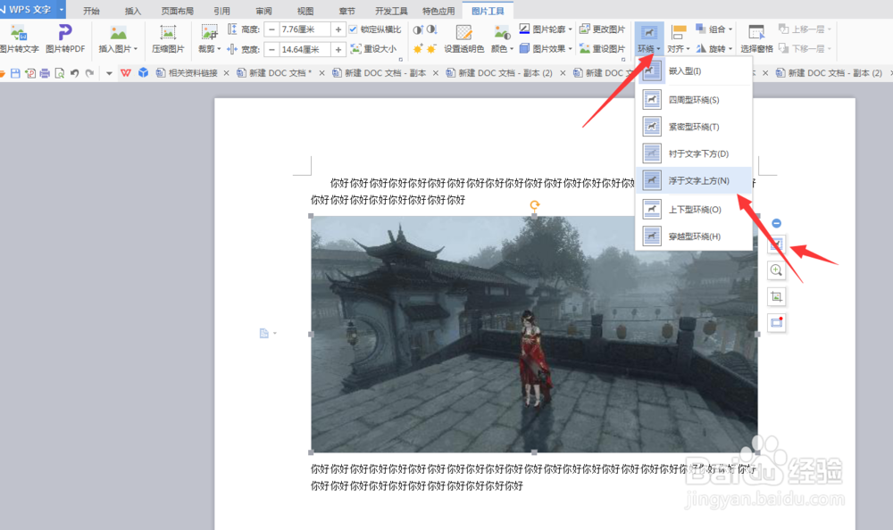Open the 图片效果 picture effects dropdown

(x=545, y=48)
